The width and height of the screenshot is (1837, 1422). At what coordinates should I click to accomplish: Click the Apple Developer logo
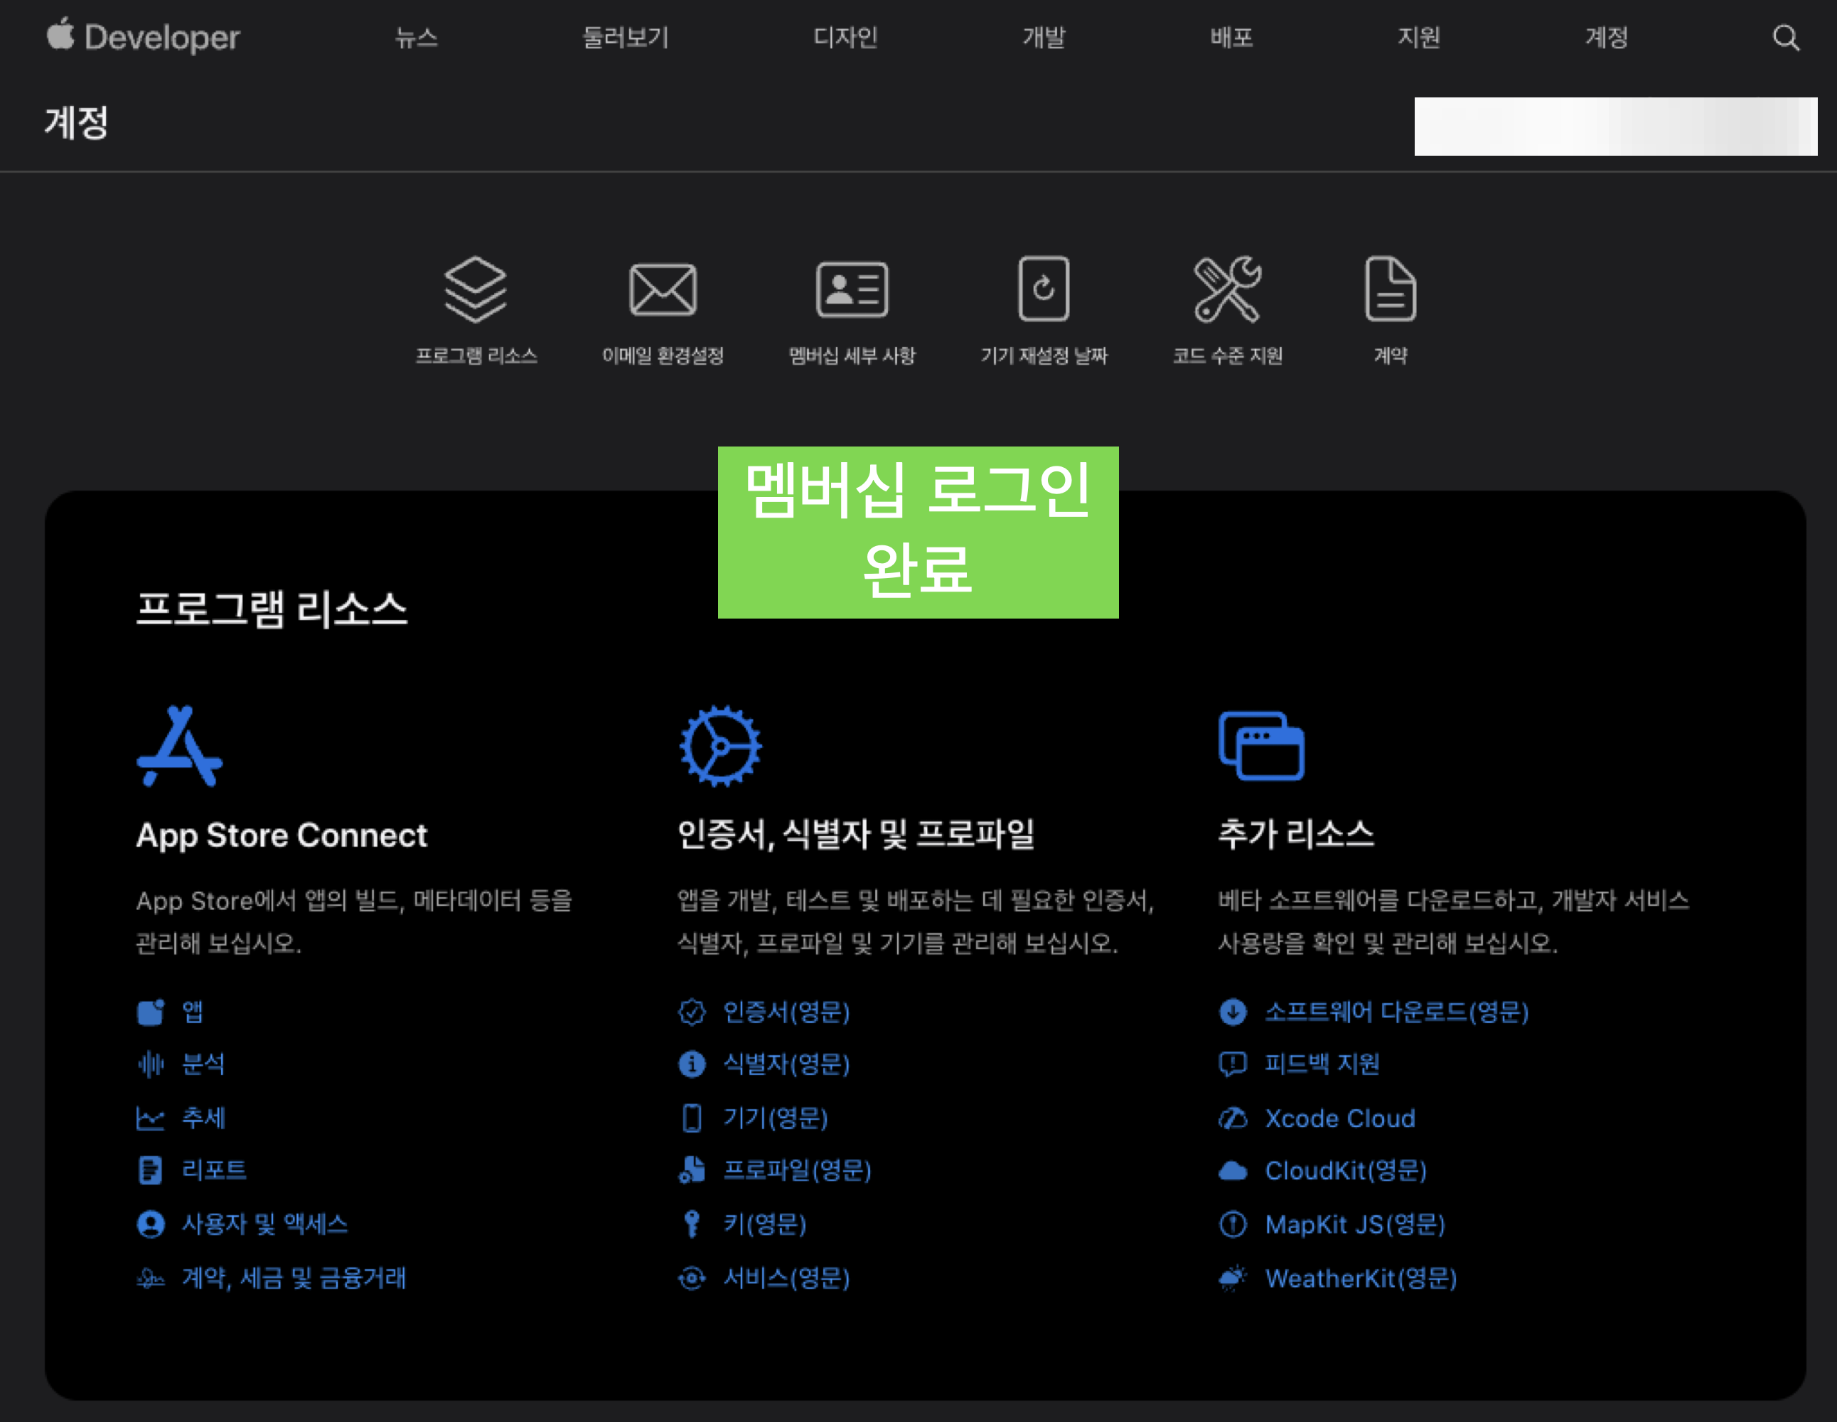tap(143, 38)
